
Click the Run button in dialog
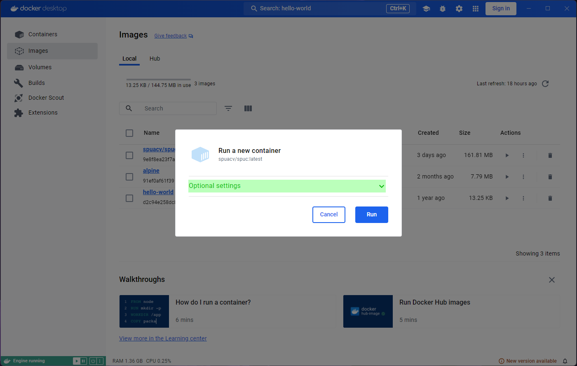(372, 215)
